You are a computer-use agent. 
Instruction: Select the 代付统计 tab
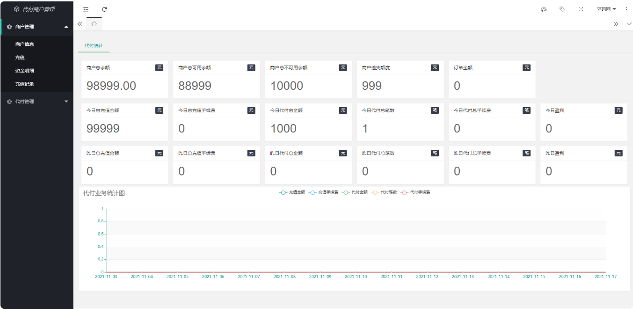[94, 46]
